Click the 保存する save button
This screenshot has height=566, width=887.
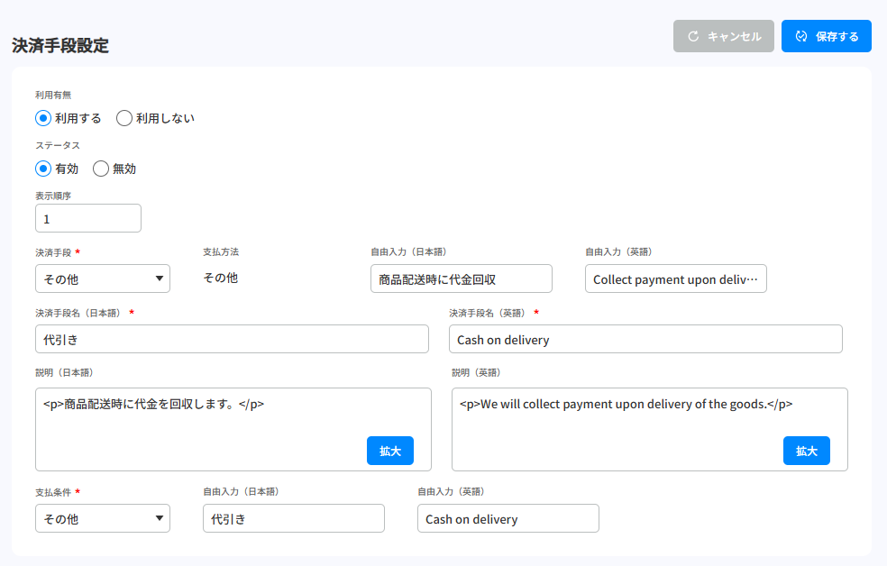(x=826, y=36)
